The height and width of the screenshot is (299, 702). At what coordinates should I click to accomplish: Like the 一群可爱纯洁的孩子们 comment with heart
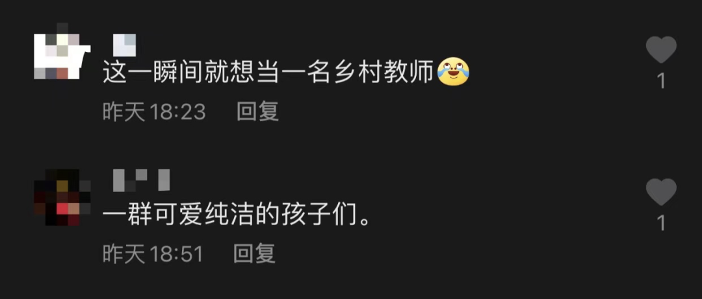coord(661,192)
